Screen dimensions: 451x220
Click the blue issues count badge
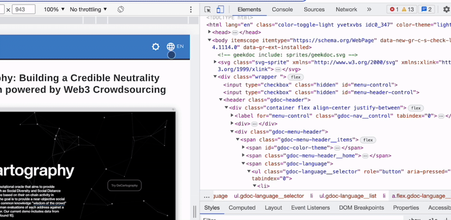[x=426, y=9]
